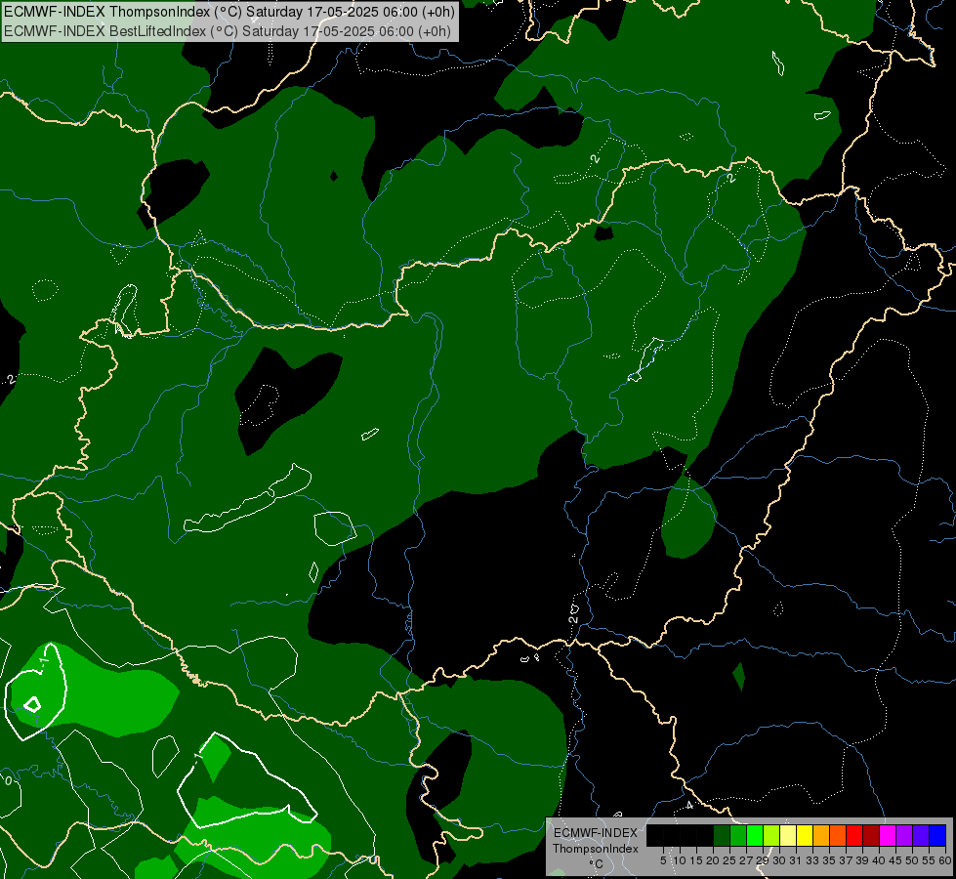The image size is (956, 879).
Task: Click the legend tick value 5
Action: (x=663, y=860)
